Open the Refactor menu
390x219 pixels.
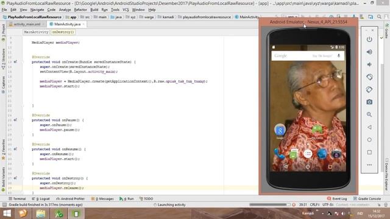point(80,10)
